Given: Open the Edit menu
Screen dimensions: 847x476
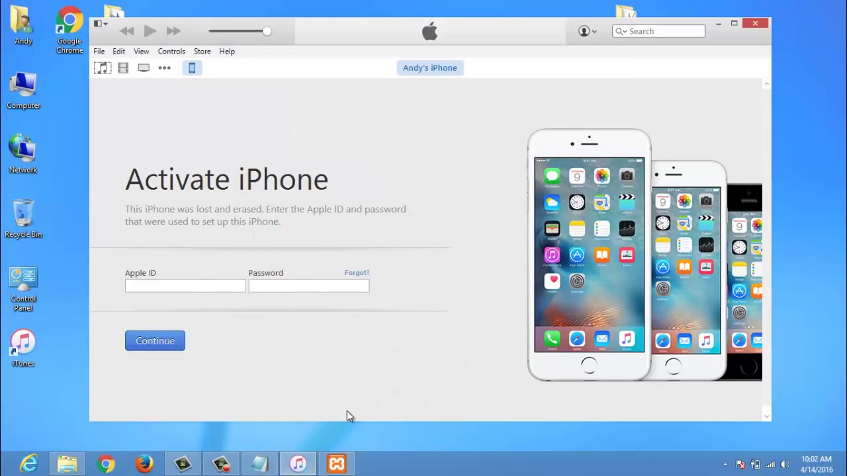Looking at the screenshot, I should coord(118,51).
